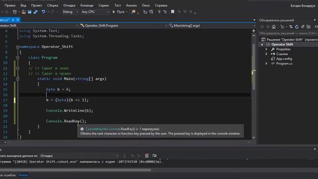Click the Solution Explorer search field

click(288, 33)
